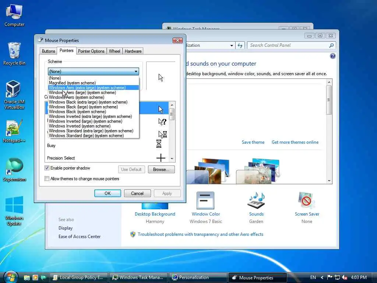The image size is (377, 283).
Task: Click the network tray icon
Action: click(x=337, y=277)
